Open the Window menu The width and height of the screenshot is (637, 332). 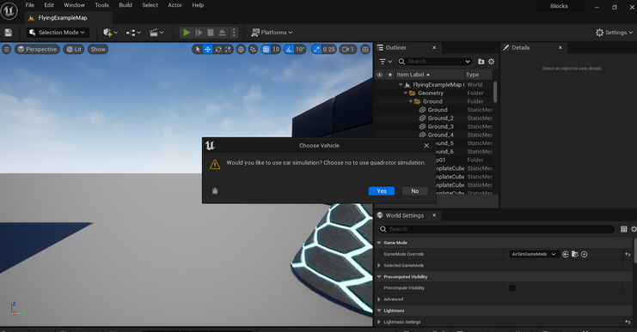click(74, 5)
